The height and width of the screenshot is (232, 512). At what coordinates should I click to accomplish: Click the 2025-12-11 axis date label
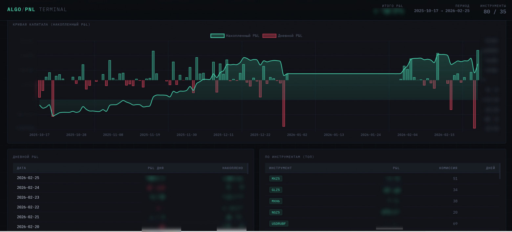224,135
